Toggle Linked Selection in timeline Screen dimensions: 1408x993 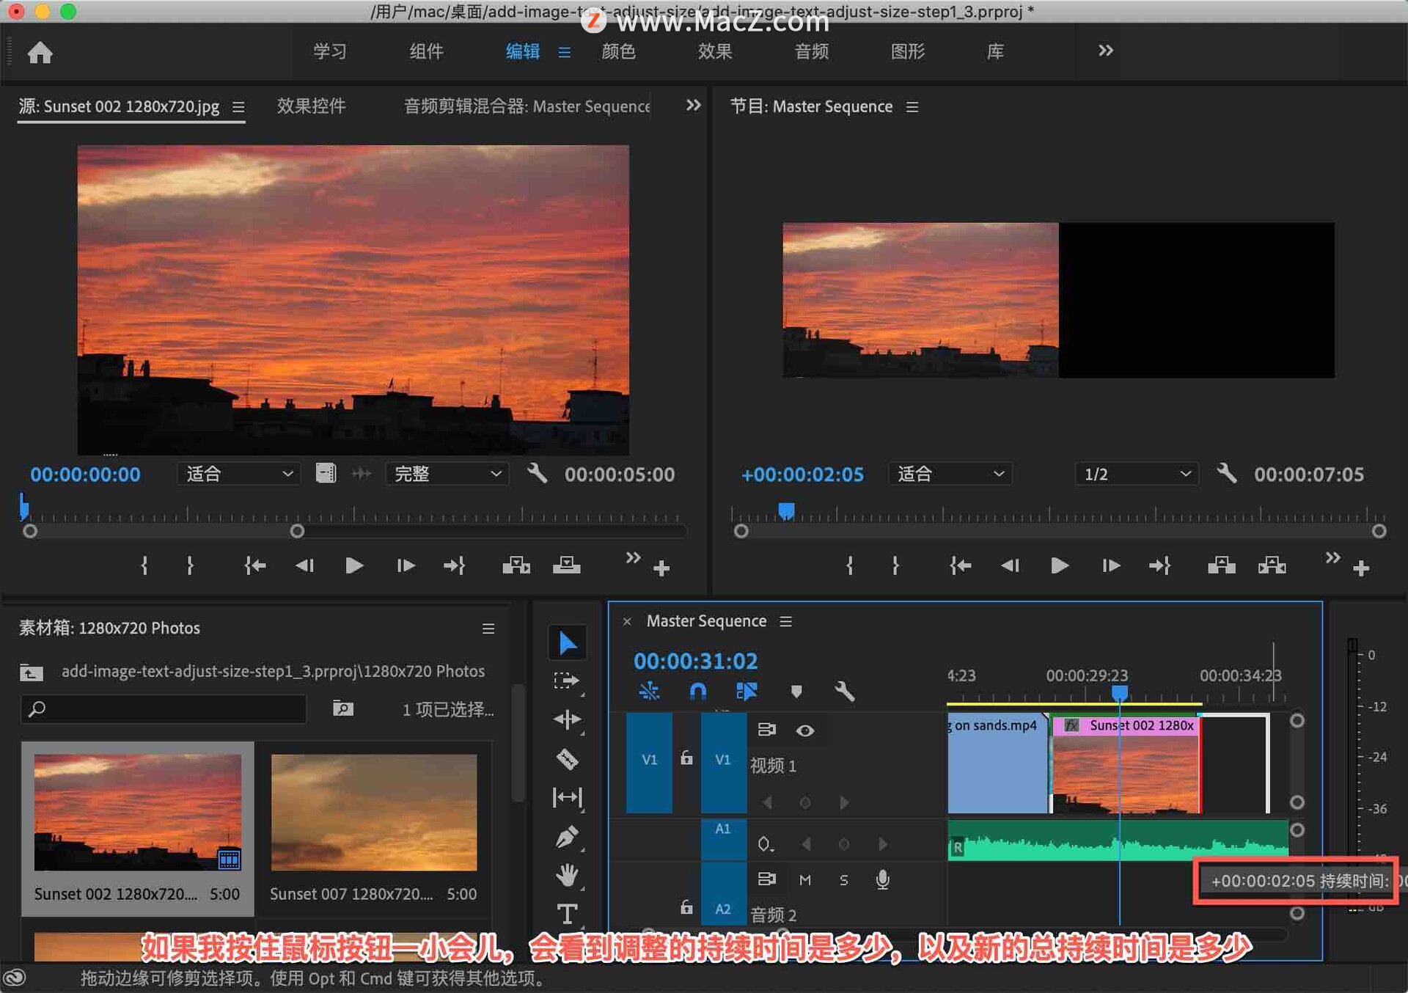(x=747, y=691)
